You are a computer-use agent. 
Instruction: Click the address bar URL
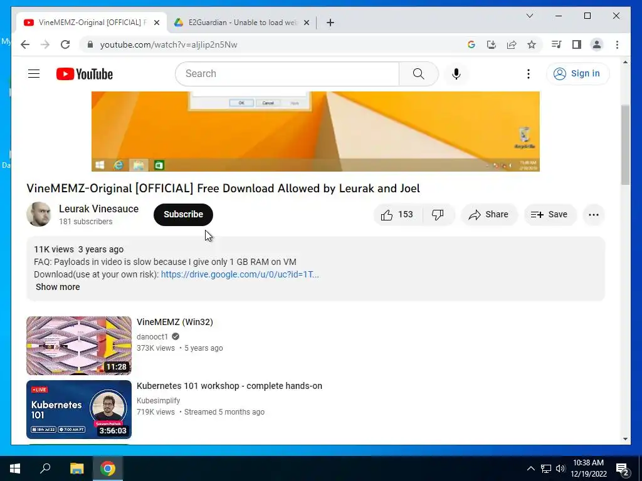click(x=169, y=44)
